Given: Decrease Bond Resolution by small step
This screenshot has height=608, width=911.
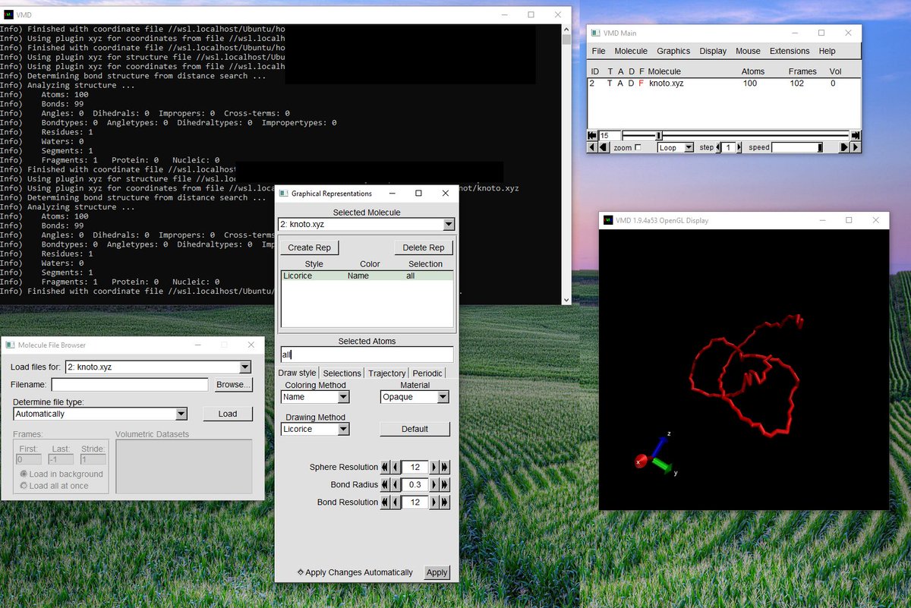Looking at the screenshot, I should [x=395, y=502].
